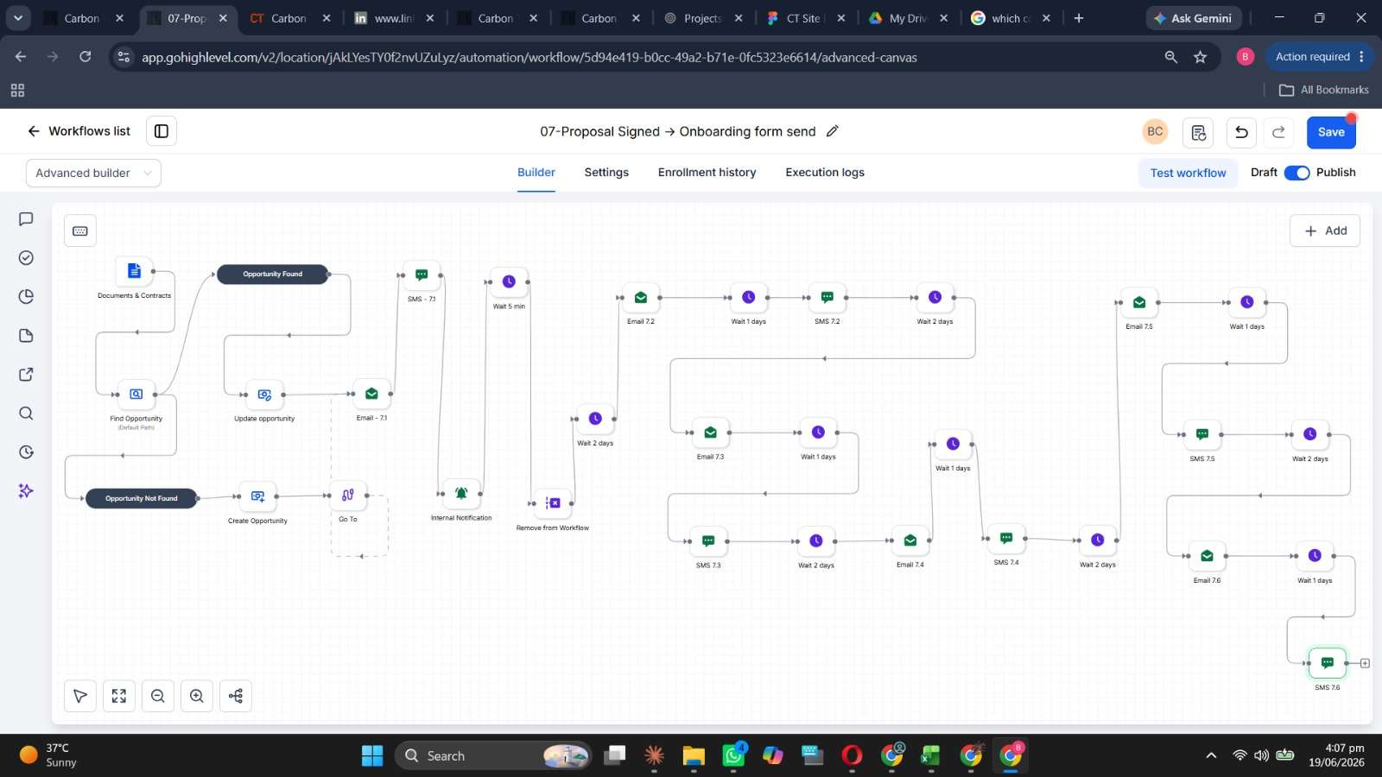Screen dimensions: 1382x777
Task: Click the Email - 7.1 node icon
Action: click(x=371, y=395)
